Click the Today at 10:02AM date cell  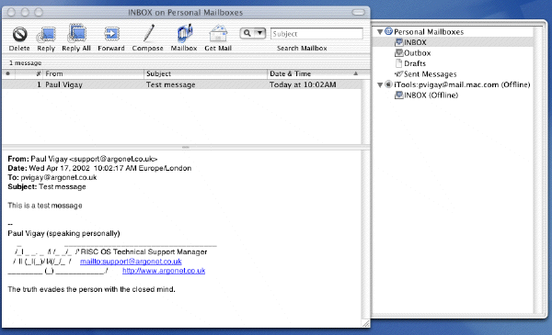tap(303, 84)
